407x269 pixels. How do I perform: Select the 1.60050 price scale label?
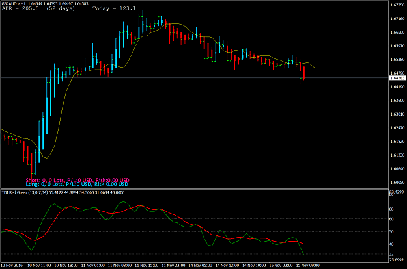coord(397,183)
